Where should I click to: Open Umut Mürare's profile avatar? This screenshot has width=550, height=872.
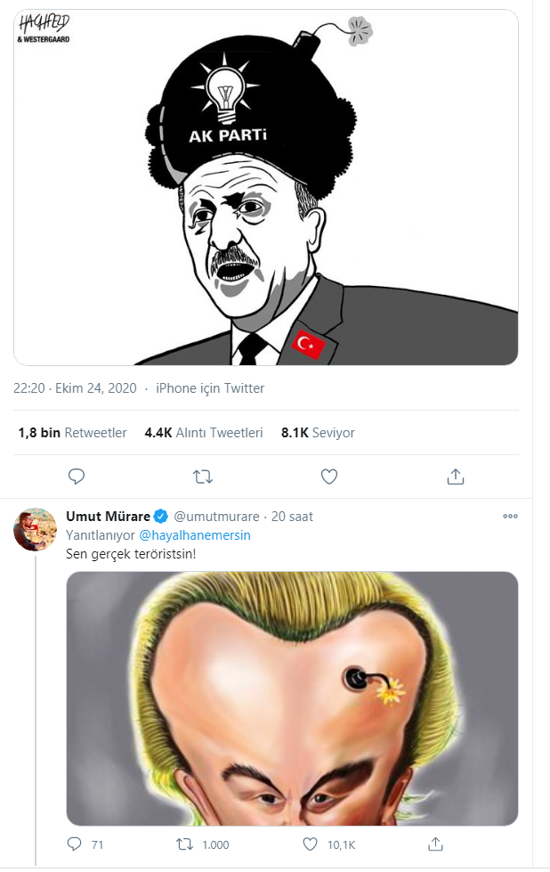click(35, 529)
